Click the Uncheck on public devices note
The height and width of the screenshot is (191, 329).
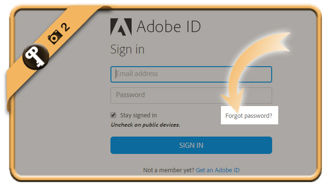click(x=145, y=125)
